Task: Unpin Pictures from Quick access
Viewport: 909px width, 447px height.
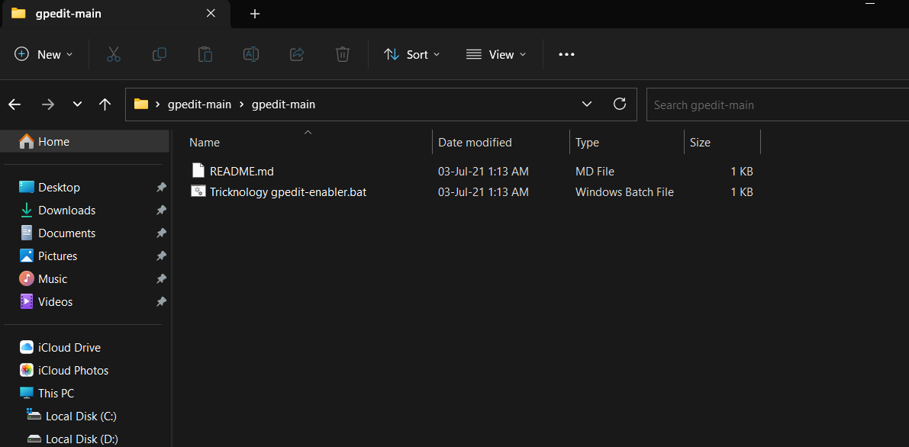Action: coord(161,256)
